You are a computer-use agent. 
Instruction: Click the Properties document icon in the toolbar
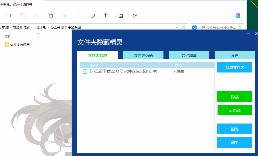click(x=120, y=16)
